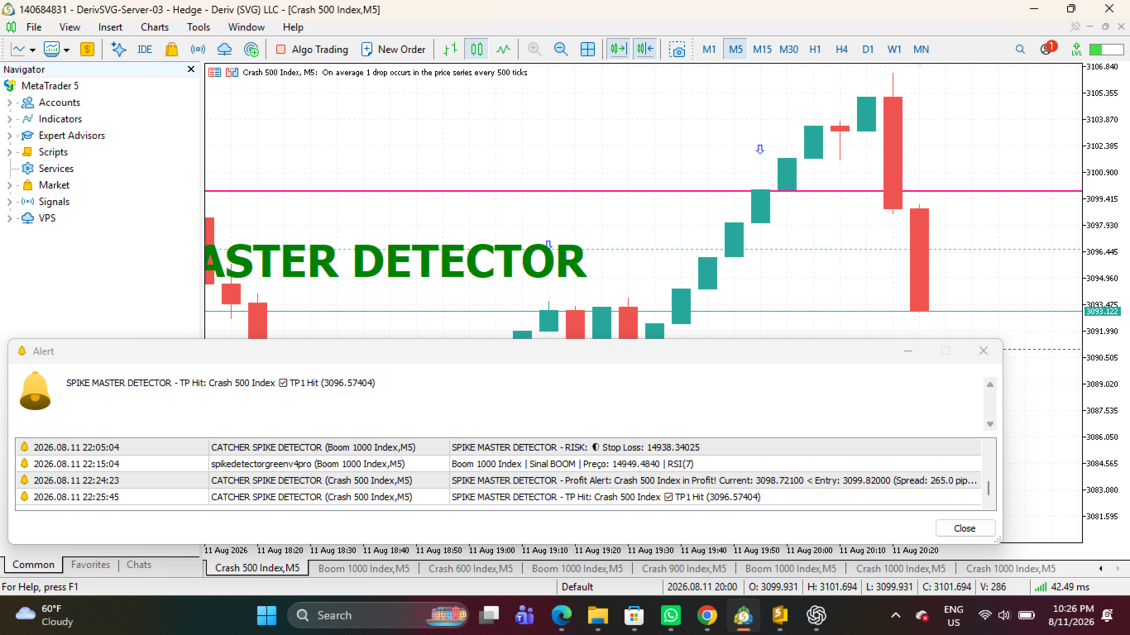Open the Windows Start menu
The height and width of the screenshot is (635, 1130).
point(266,615)
